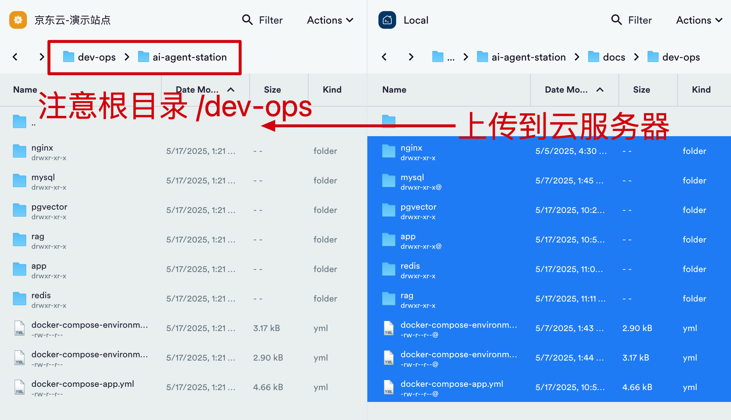This screenshot has height=420, width=731.
Task: Open remote Actions dropdown menu
Action: point(330,20)
